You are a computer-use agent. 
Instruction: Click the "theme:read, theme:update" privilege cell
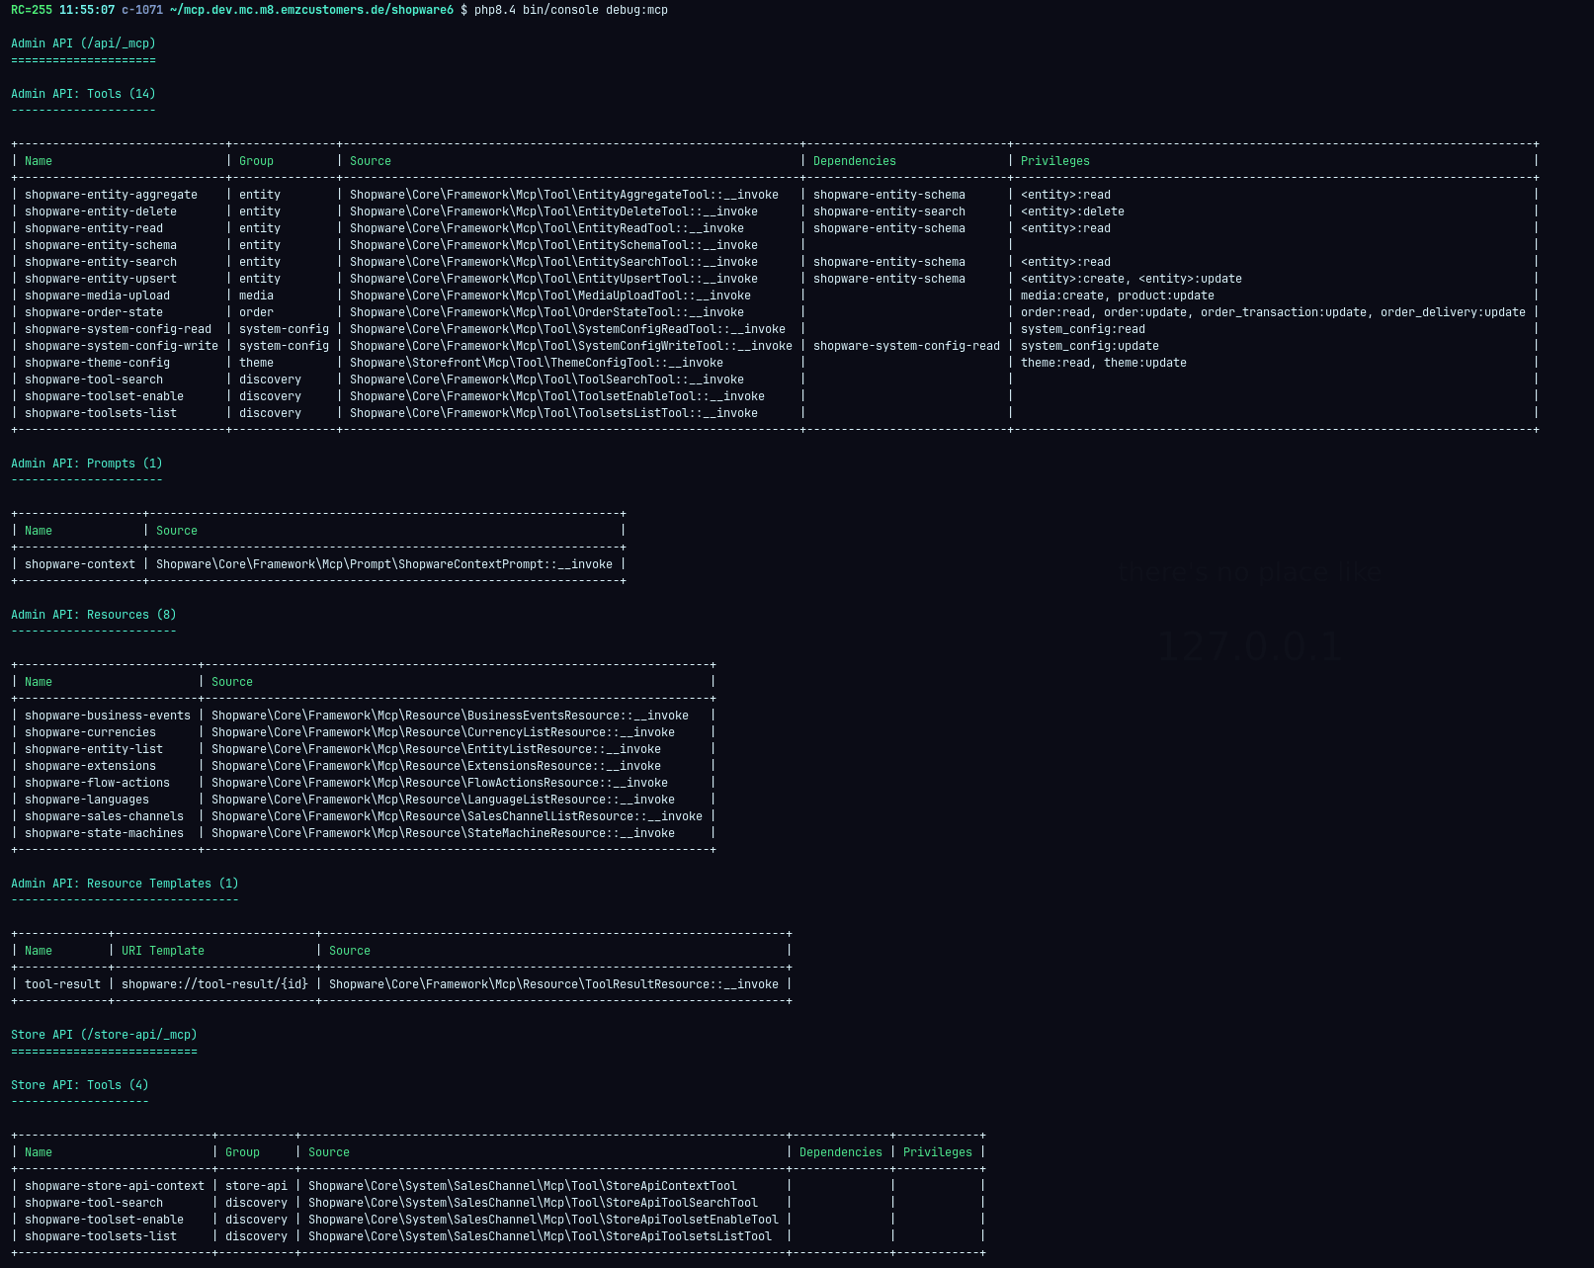[1104, 363]
